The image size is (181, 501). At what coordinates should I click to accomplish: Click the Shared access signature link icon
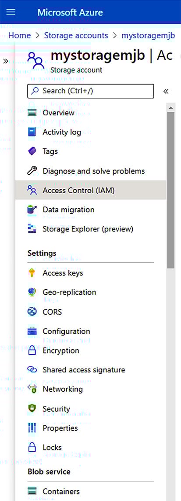pyautogui.click(x=32, y=370)
